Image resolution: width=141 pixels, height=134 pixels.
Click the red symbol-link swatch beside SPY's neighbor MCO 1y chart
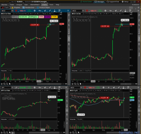pyautogui.click(x=85, y=87)
